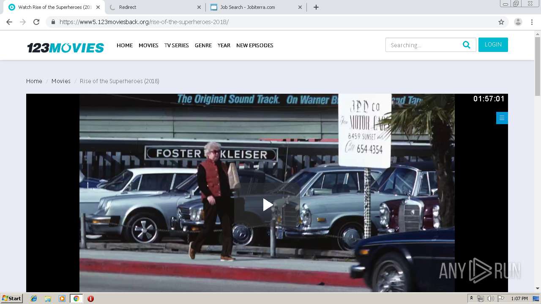Open the Windows Start menu

coord(12,298)
